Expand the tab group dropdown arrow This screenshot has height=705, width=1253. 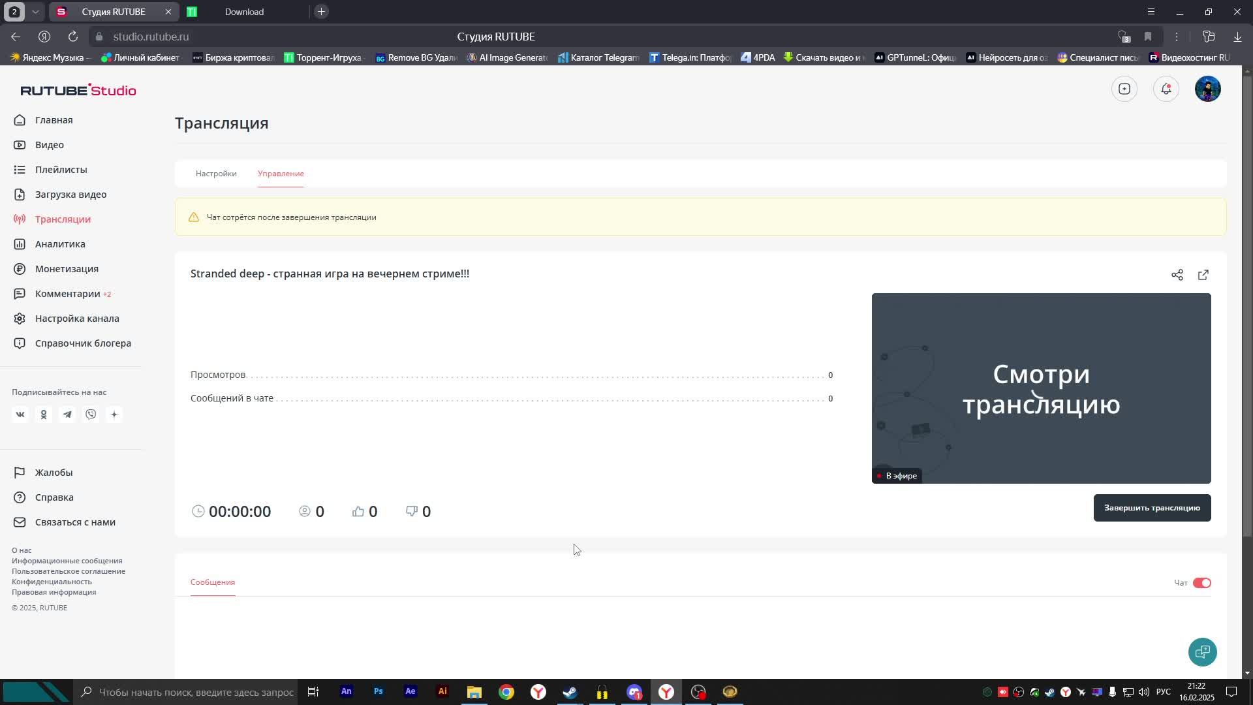(x=35, y=12)
